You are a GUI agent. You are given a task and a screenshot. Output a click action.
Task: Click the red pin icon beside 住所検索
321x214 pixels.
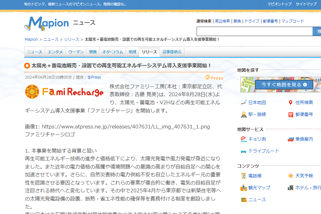click(x=291, y=102)
